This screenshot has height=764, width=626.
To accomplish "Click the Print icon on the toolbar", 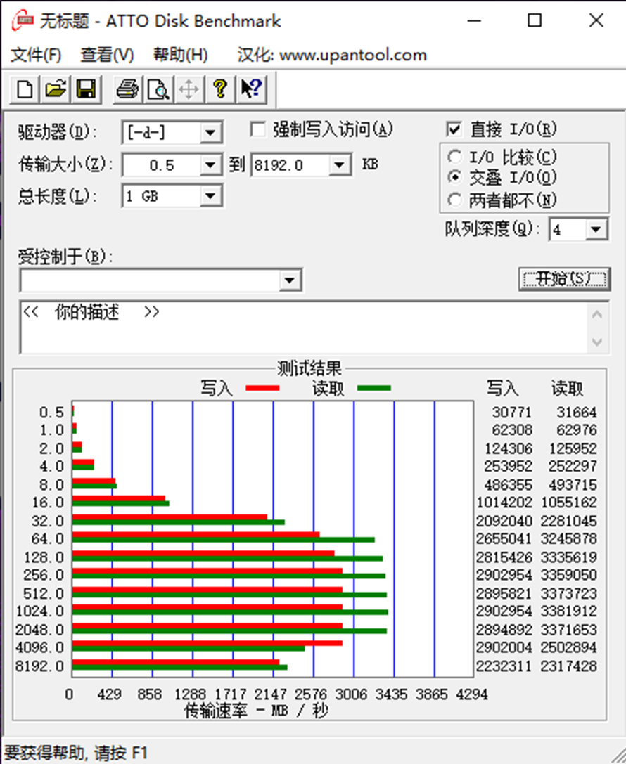I will click(127, 89).
